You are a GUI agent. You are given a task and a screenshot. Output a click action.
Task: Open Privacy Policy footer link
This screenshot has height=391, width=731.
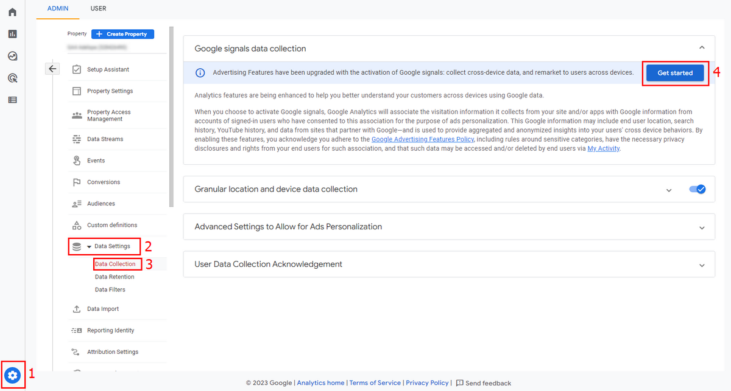pos(427,383)
